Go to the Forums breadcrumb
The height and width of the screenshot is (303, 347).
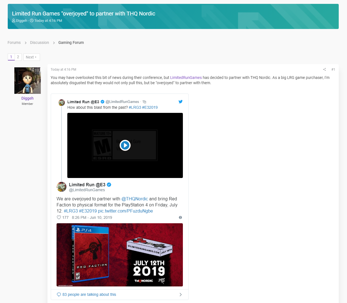pyautogui.click(x=14, y=42)
